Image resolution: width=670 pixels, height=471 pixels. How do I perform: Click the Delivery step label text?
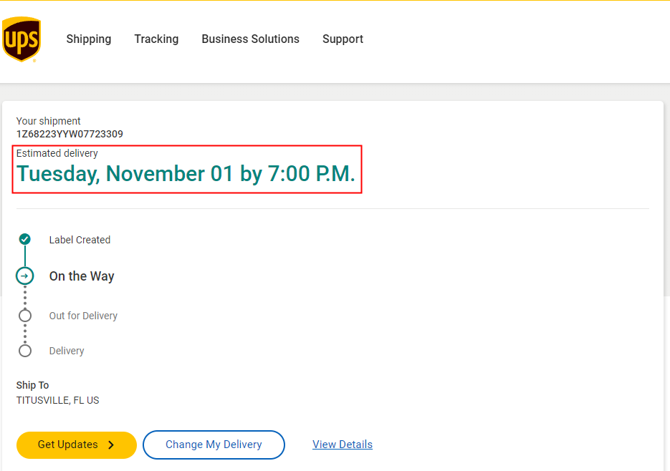coord(67,351)
